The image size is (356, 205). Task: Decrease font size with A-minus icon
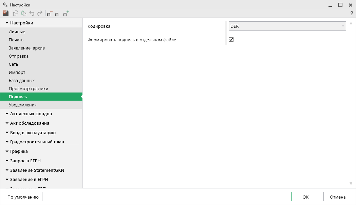[x=50, y=14]
